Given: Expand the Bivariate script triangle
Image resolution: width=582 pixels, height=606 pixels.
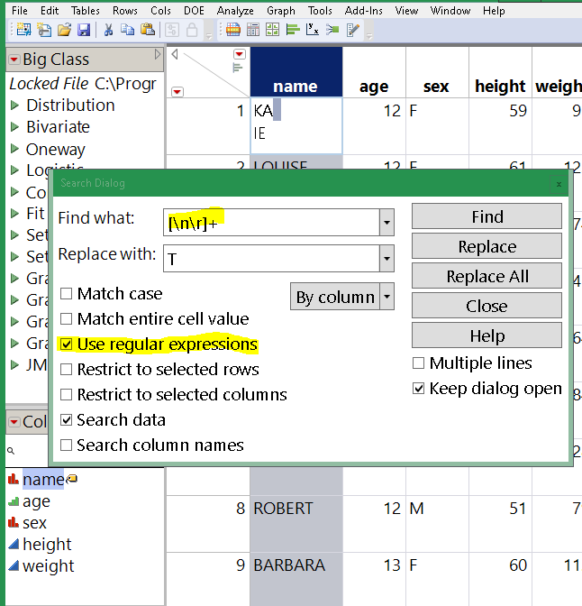Looking at the screenshot, I should (x=14, y=127).
